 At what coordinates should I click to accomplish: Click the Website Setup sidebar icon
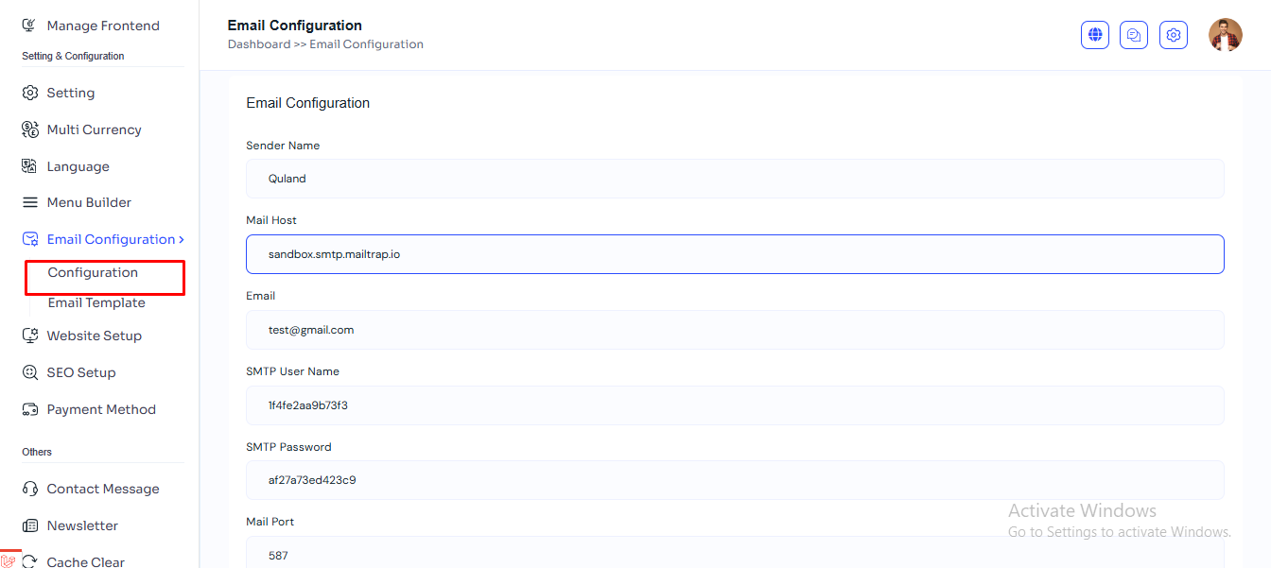click(x=30, y=336)
